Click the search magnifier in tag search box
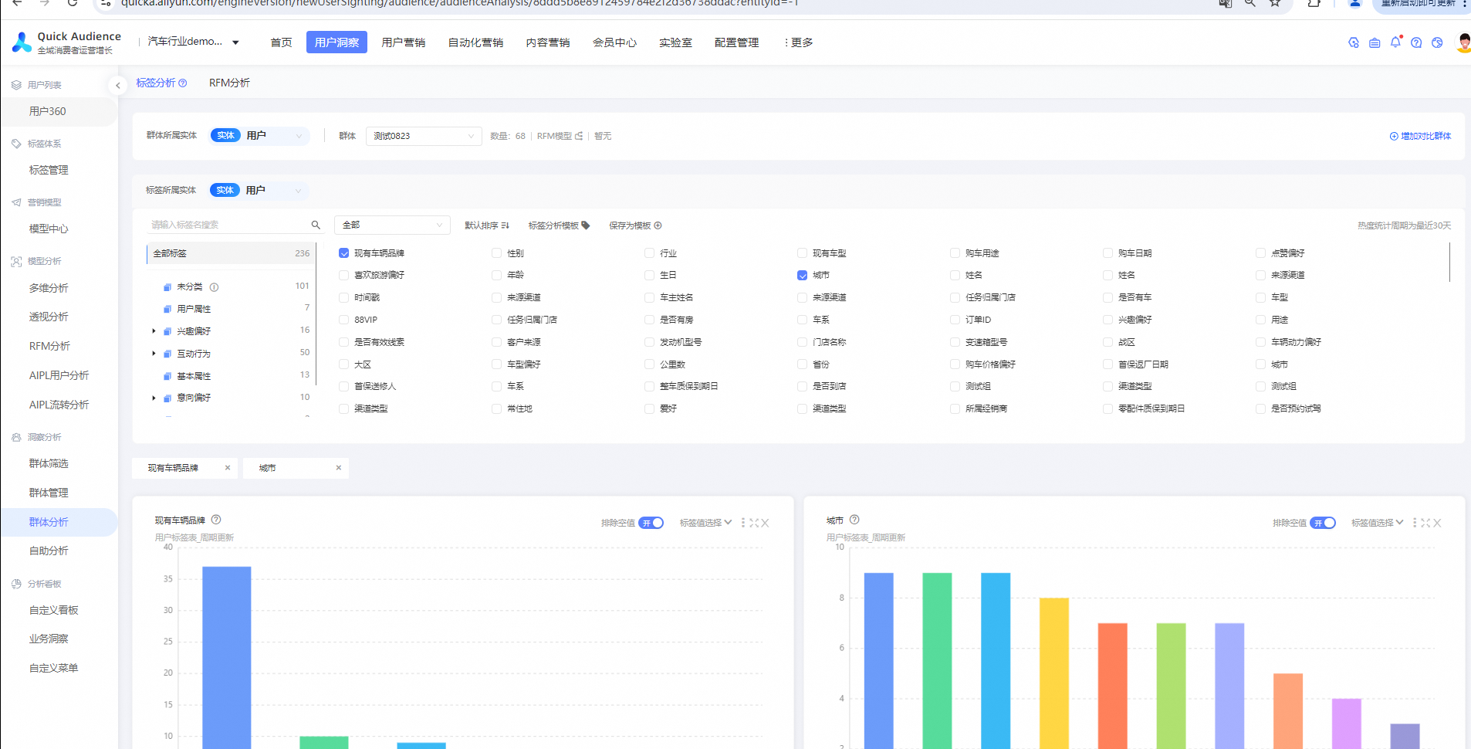The height and width of the screenshot is (749, 1471). [316, 225]
